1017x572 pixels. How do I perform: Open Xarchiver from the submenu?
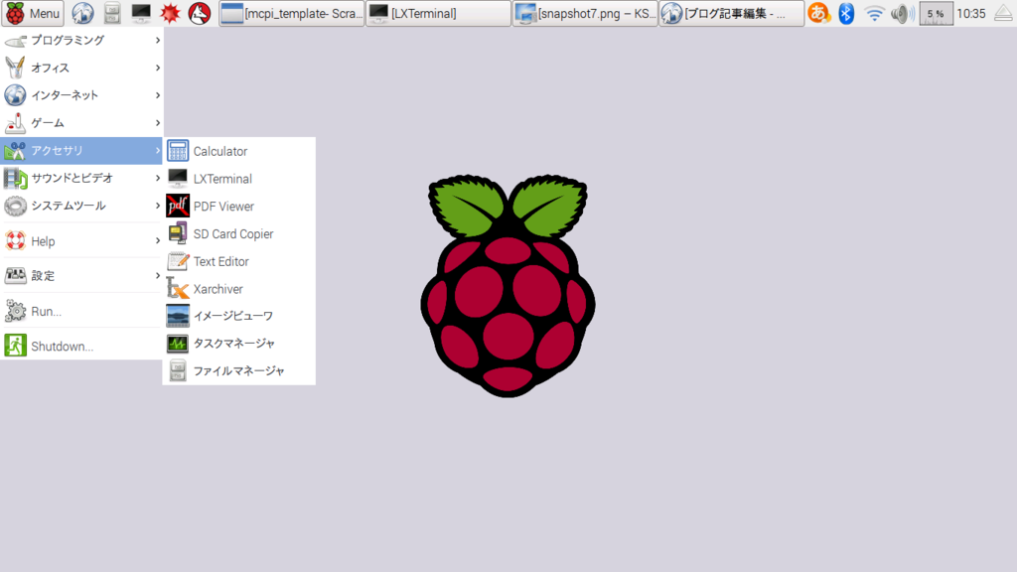pos(238,289)
